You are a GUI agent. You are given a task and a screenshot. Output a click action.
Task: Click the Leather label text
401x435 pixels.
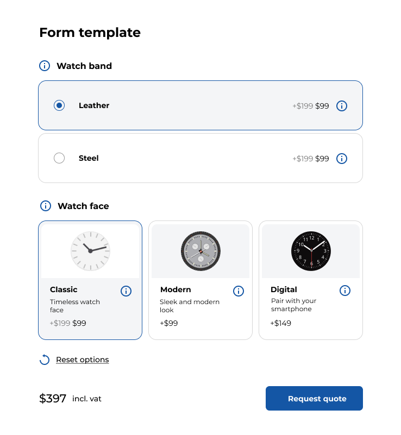pyautogui.click(x=94, y=105)
